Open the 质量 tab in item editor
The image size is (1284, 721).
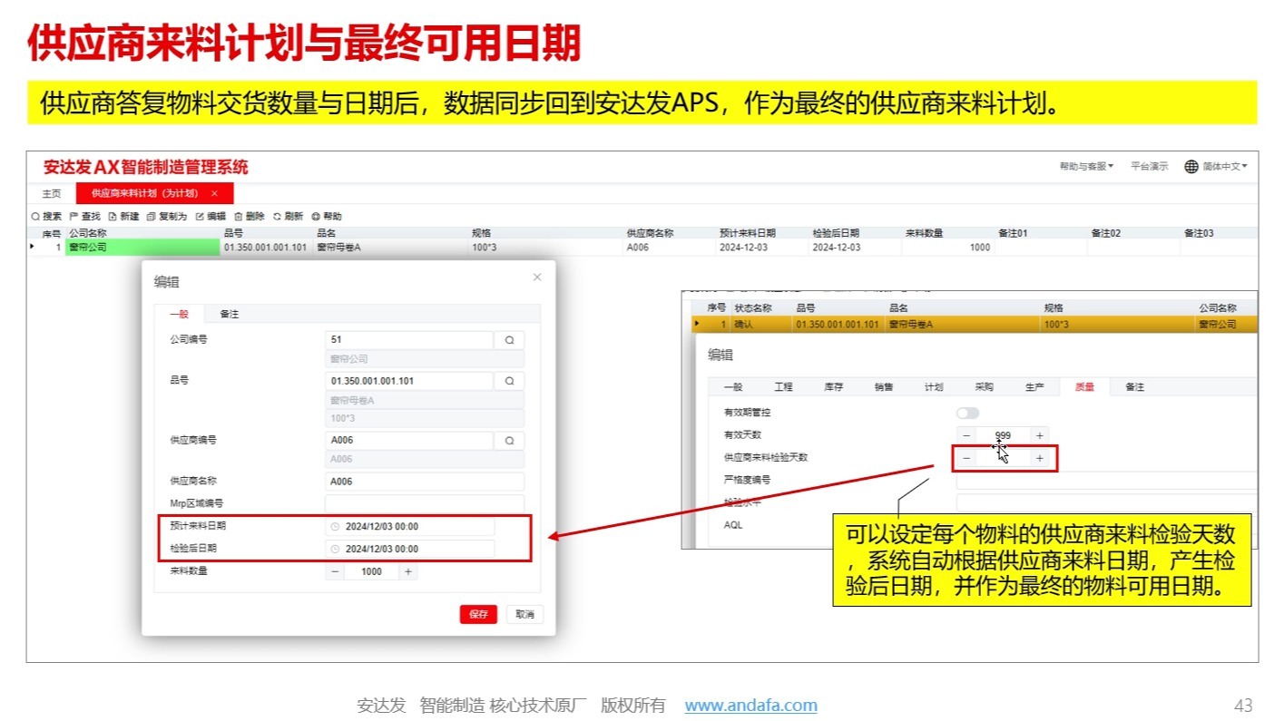[1084, 387]
